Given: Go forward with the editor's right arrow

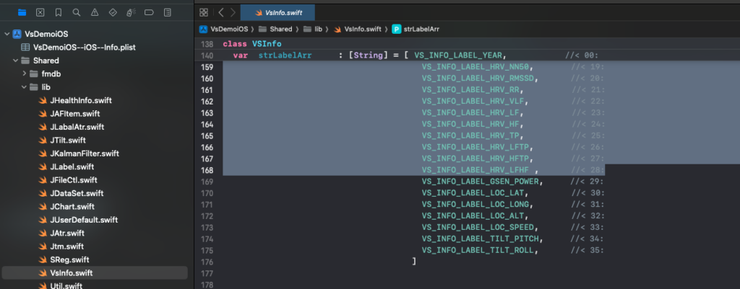Looking at the screenshot, I should (x=233, y=12).
